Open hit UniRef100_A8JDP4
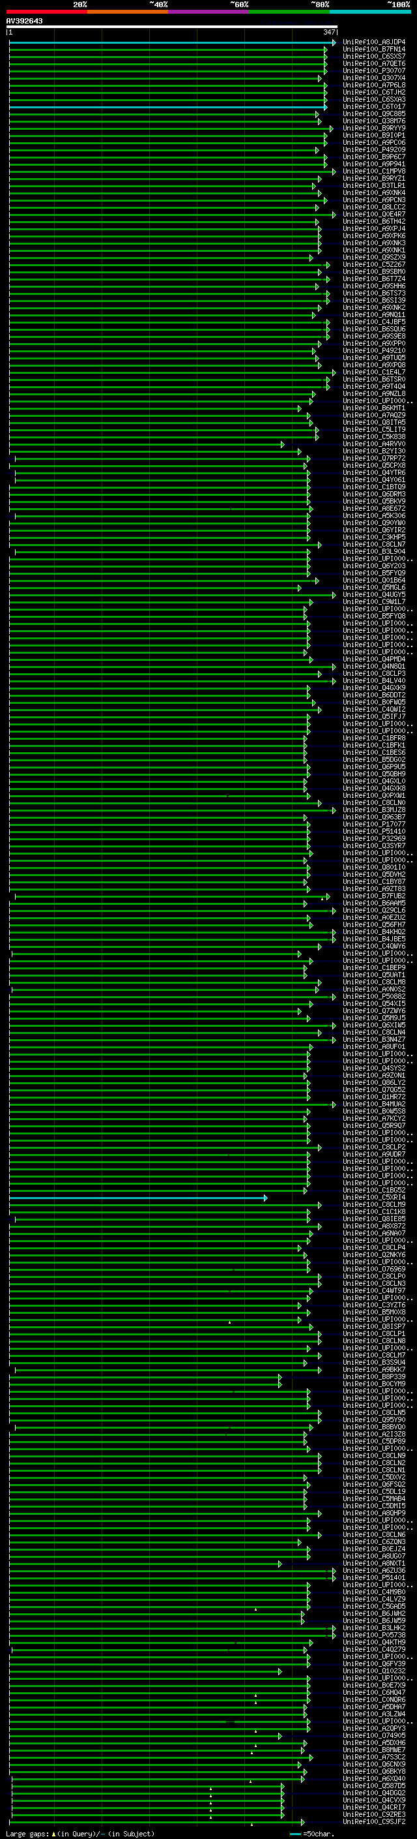Viewport: 417px width, 1839px height. tap(373, 42)
